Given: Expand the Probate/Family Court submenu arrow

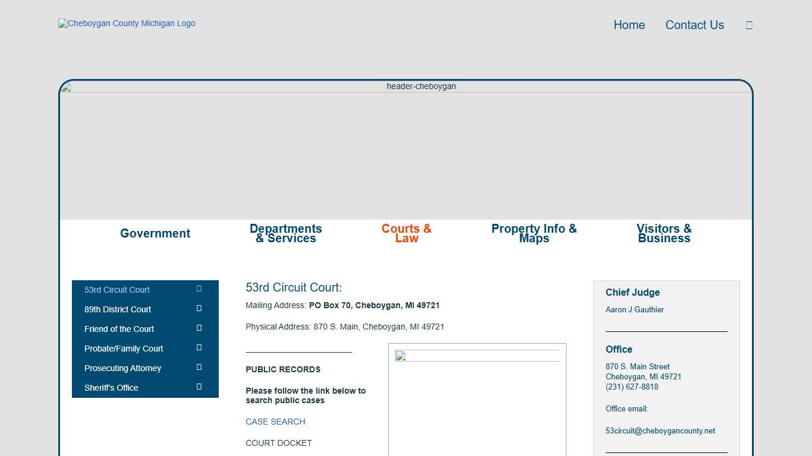Looking at the screenshot, I should pos(199,348).
